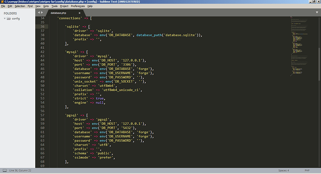Open the Selection menu
The width and height of the screenshot is (321, 174).
tap(20, 6)
